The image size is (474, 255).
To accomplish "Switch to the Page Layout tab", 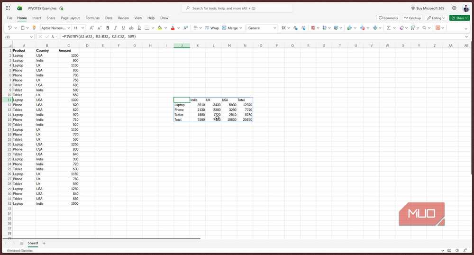I will coord(70,18).
